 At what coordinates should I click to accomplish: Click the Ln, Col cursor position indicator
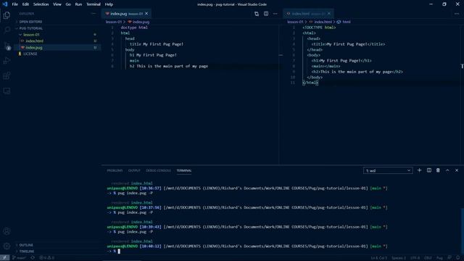pyautogui.click(x=379, y=258)
